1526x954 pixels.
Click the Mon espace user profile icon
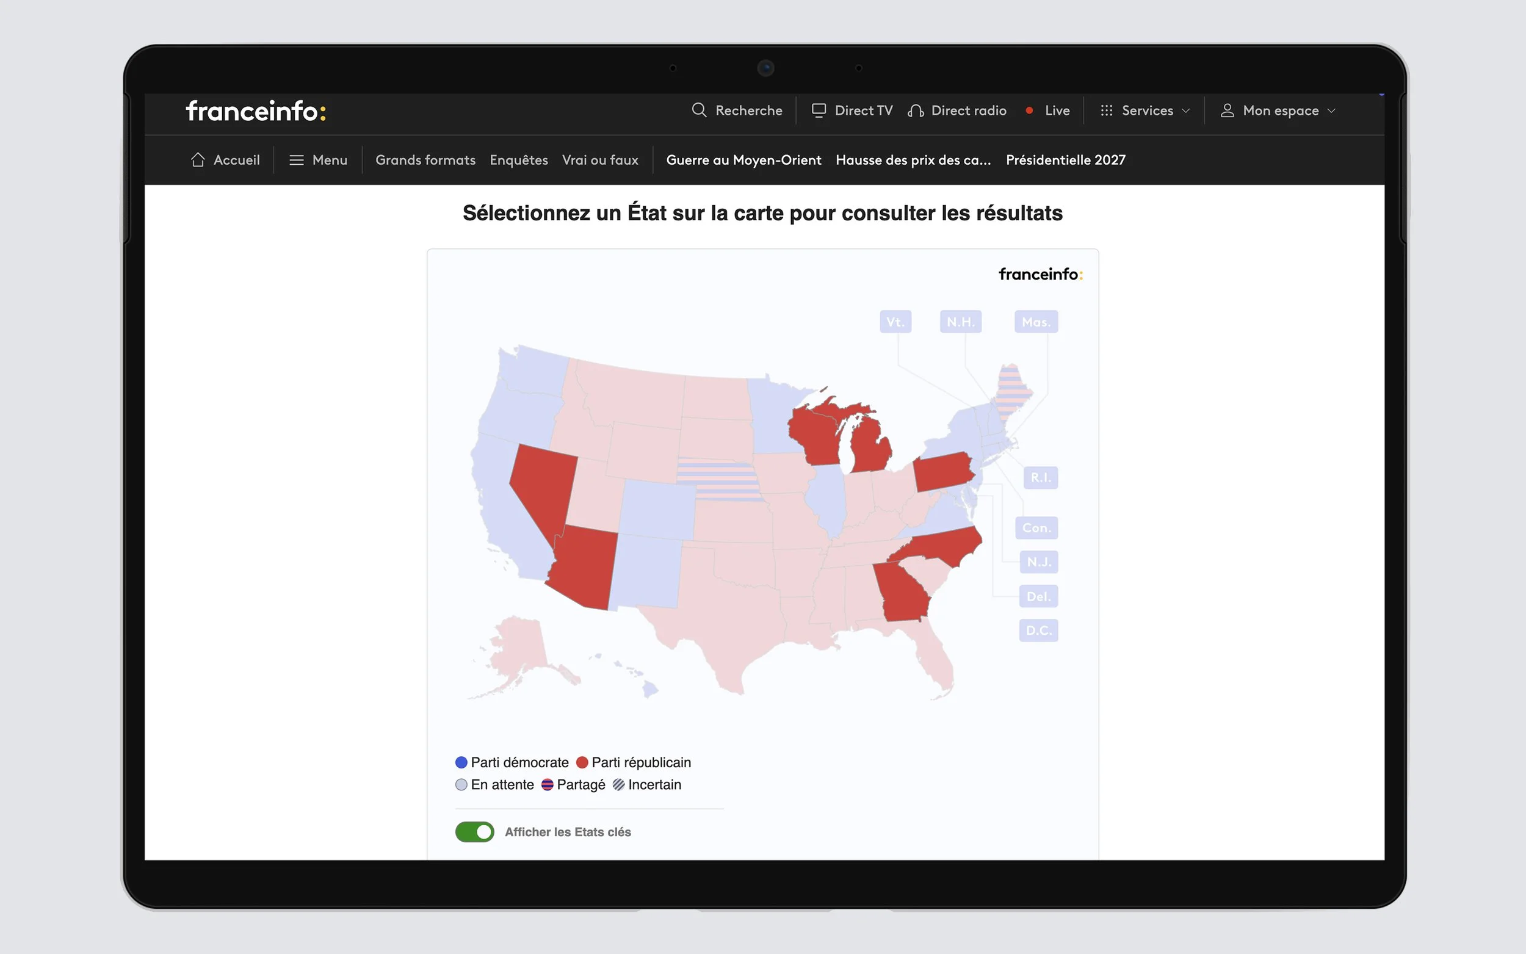pyautogui.click(x=1226, y=110)
